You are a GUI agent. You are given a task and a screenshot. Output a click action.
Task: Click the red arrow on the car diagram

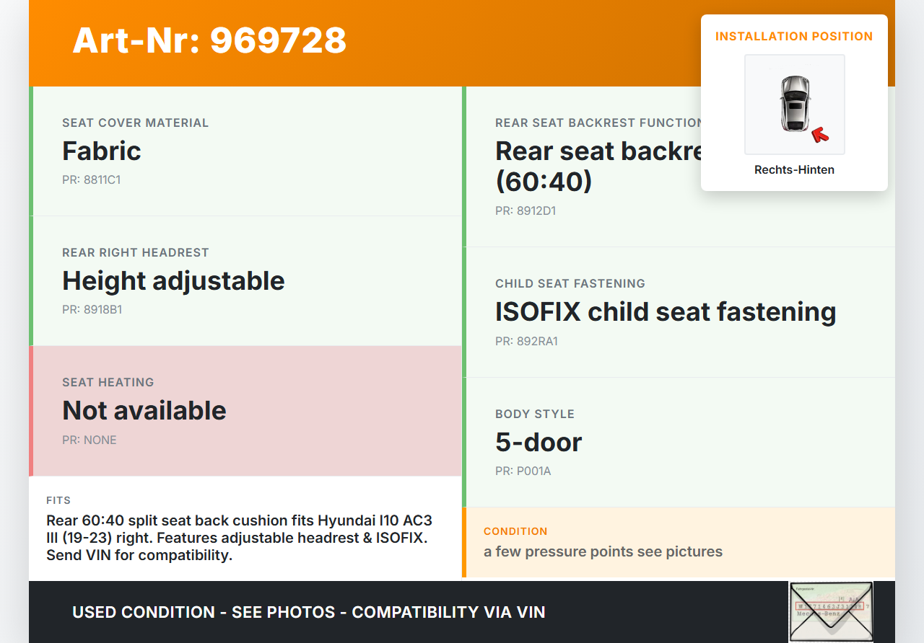(x=819, y=134)
